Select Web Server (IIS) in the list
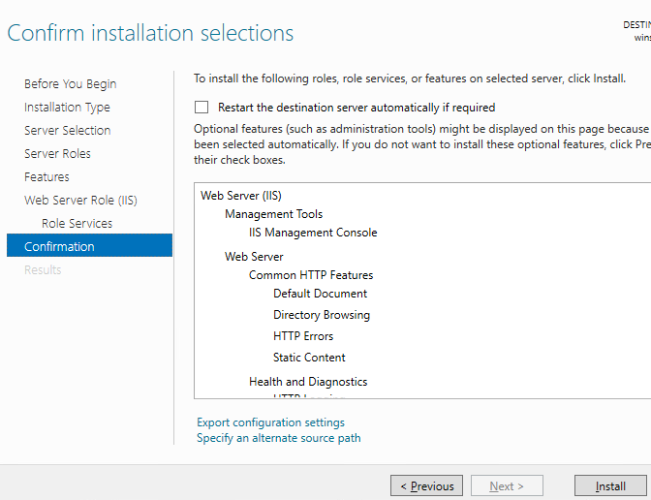 (240, 196)
